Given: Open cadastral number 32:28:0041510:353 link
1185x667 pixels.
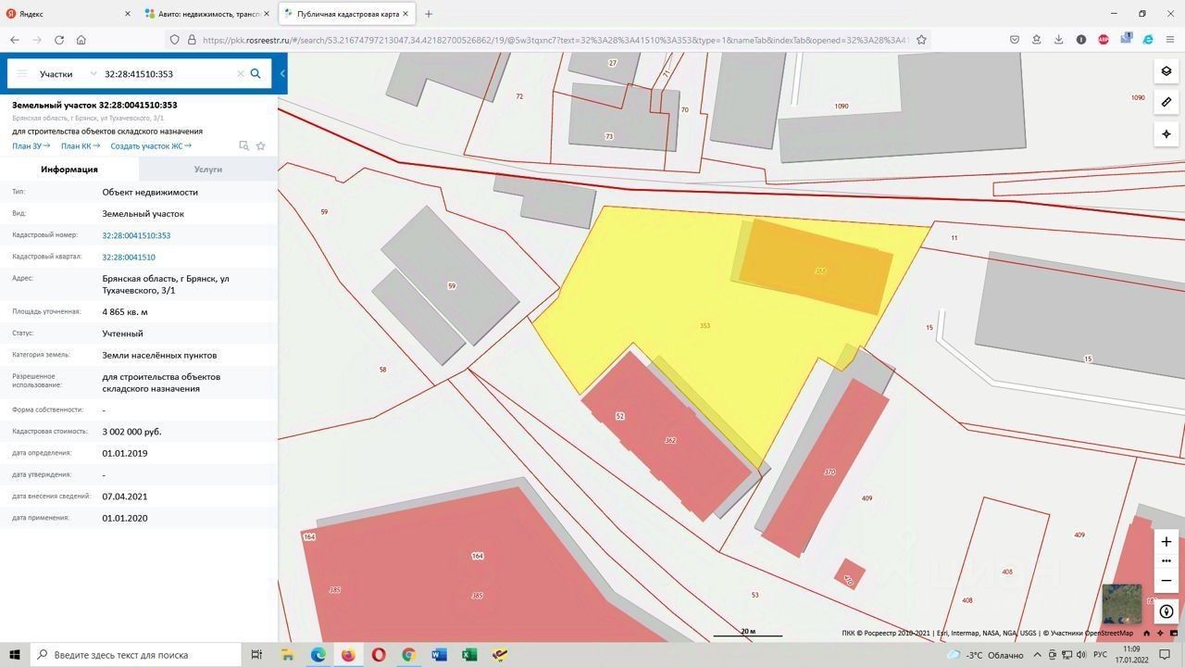Looking at the screenshot, I should [x=136, y=235].
